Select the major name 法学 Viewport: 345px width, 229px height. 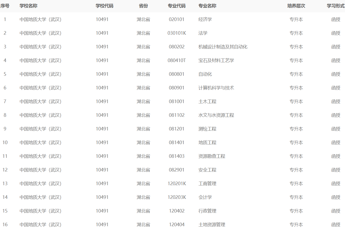point(203,33)
